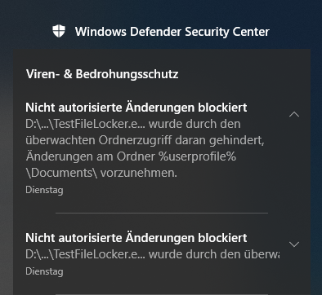Click the Windows Defender shield icon
The width and height of the screenshot is (322, 295).
point(59,31)
